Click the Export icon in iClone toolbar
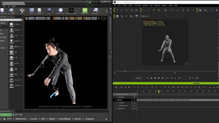The height and width of the screenshot is (123, 219). click(x=137, y=10)
